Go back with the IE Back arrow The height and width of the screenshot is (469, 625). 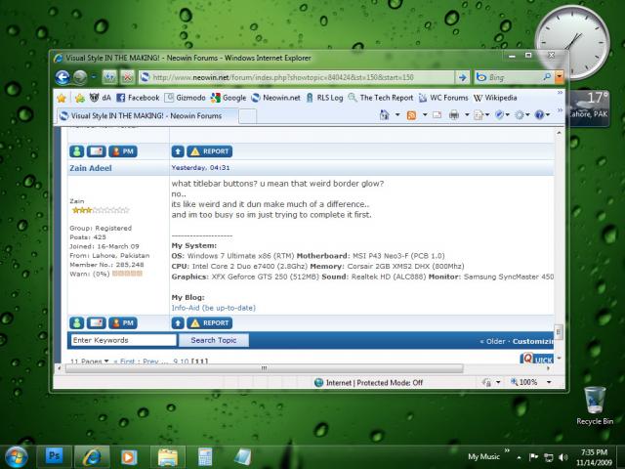click(x=62, y=77)
